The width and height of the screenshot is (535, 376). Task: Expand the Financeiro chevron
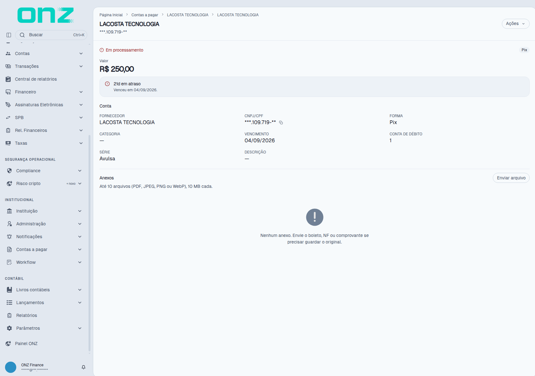[x=81, y=92]
